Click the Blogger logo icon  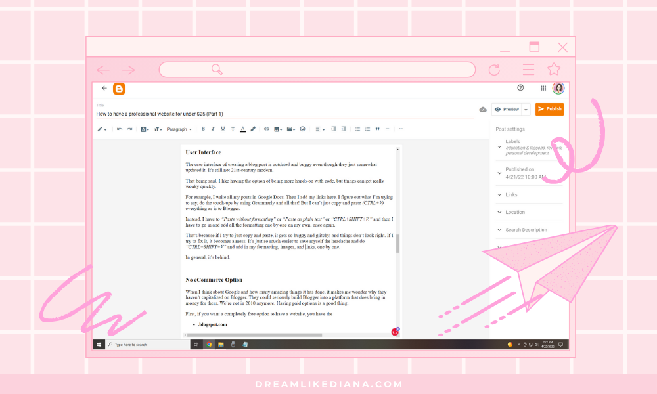click(x=119, y=88)
